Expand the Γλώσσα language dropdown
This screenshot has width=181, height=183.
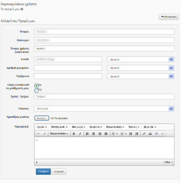171,108
